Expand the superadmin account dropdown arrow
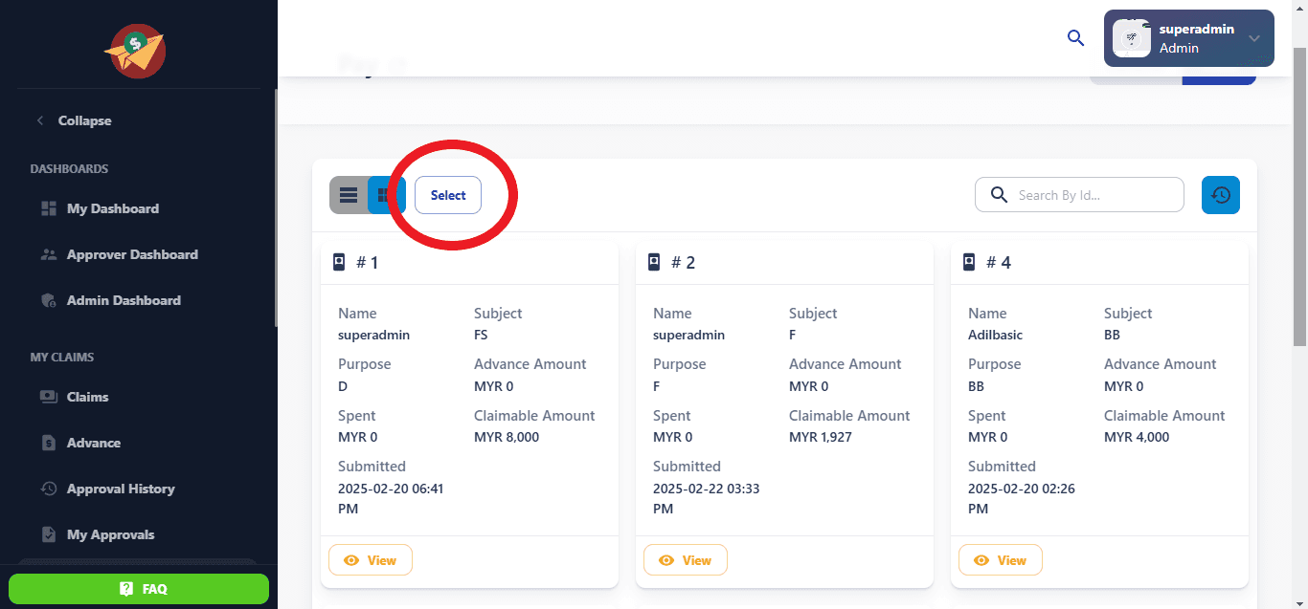 [x=1254, y=38]
